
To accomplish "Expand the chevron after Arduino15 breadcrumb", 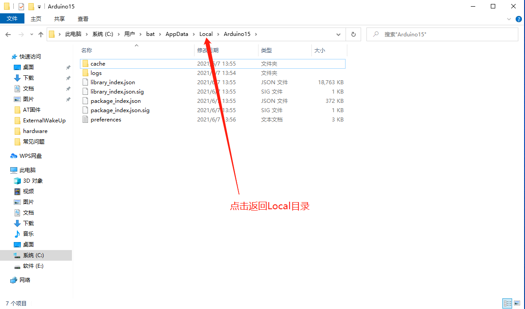I will pos(256,34).
